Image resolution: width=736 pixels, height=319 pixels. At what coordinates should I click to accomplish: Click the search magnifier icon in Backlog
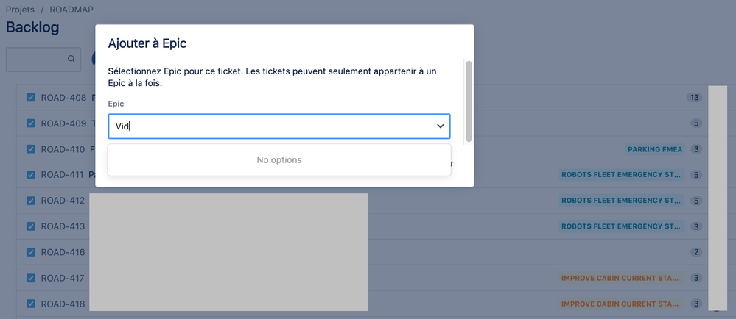71,59
